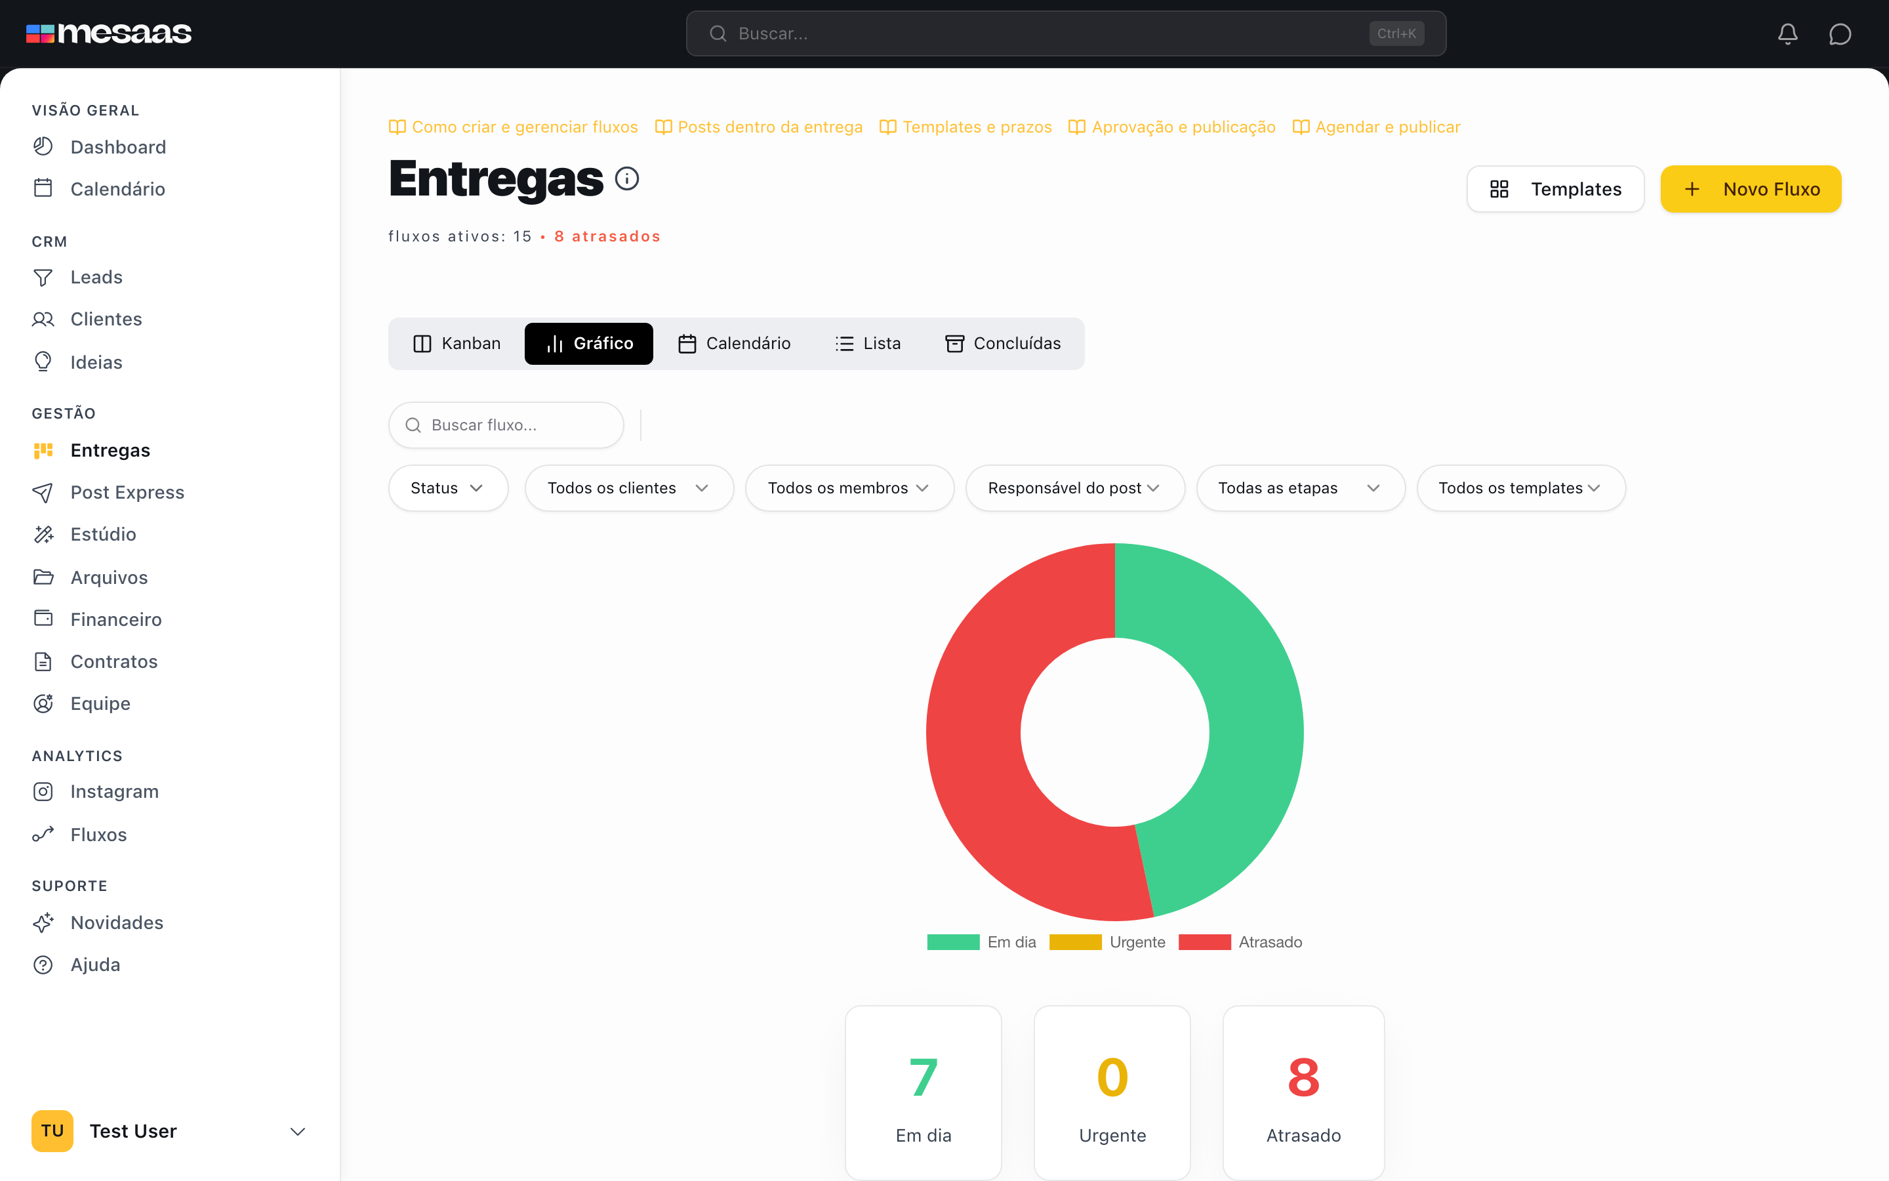The height and width of the screenshot is (1181, 1889).
Task: Toggle Atrasado series in chart legend
Action: coord(1240,942)
